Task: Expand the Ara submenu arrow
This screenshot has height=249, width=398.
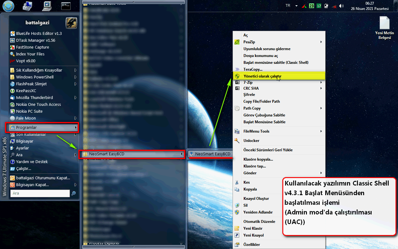Action: (x=75, y=155)
